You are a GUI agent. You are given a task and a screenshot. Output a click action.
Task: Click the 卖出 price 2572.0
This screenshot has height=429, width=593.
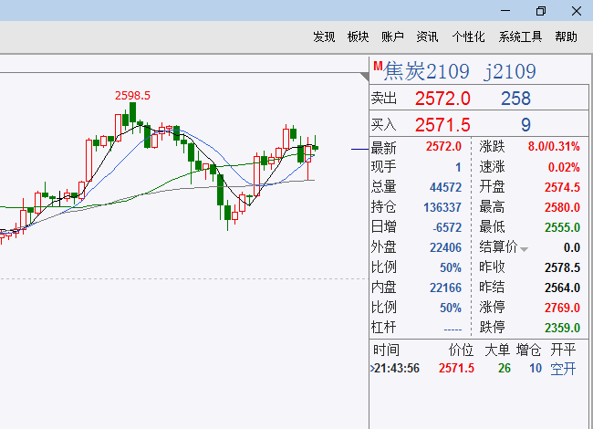[x=442, y=99]
